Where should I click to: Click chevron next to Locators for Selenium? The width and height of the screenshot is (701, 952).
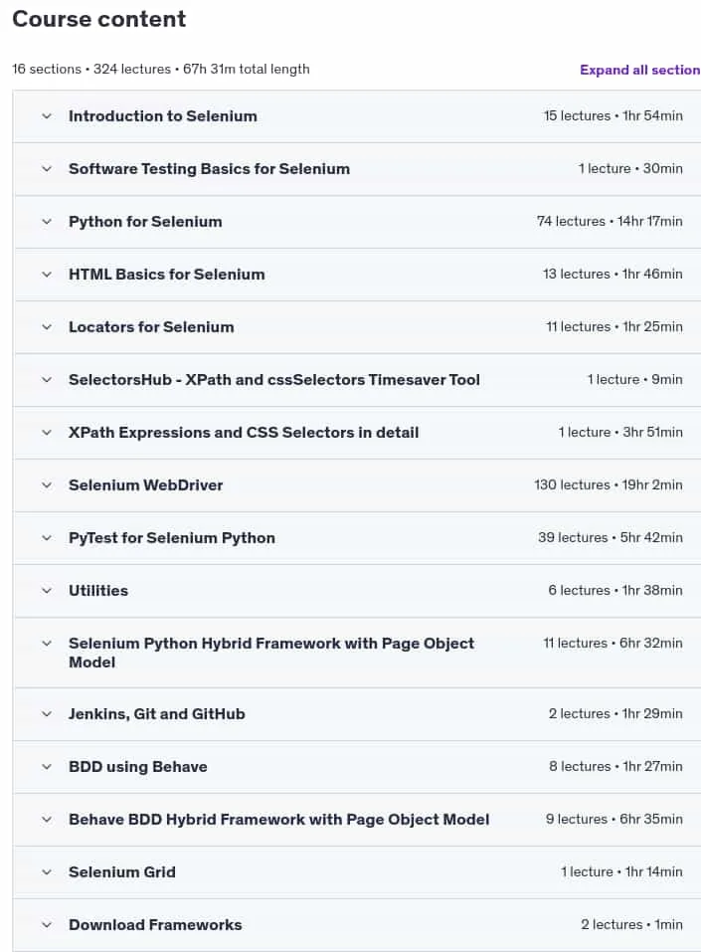click(x=47, y=327)
